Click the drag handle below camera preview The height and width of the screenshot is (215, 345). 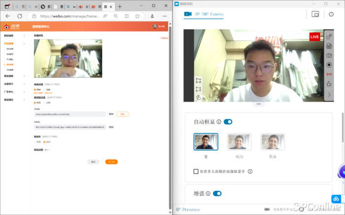tap(259, 104)
